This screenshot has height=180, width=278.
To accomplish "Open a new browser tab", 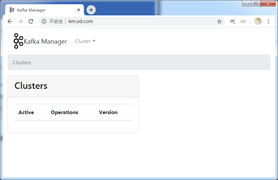I will click(91, 10).
